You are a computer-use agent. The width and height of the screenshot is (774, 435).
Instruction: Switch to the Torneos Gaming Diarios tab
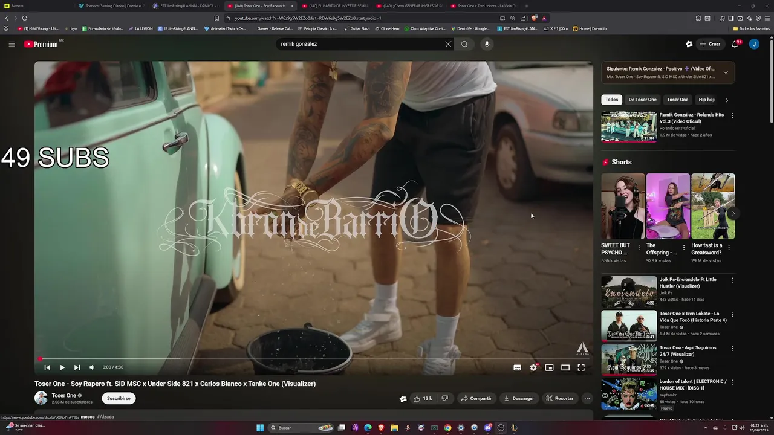111,6
